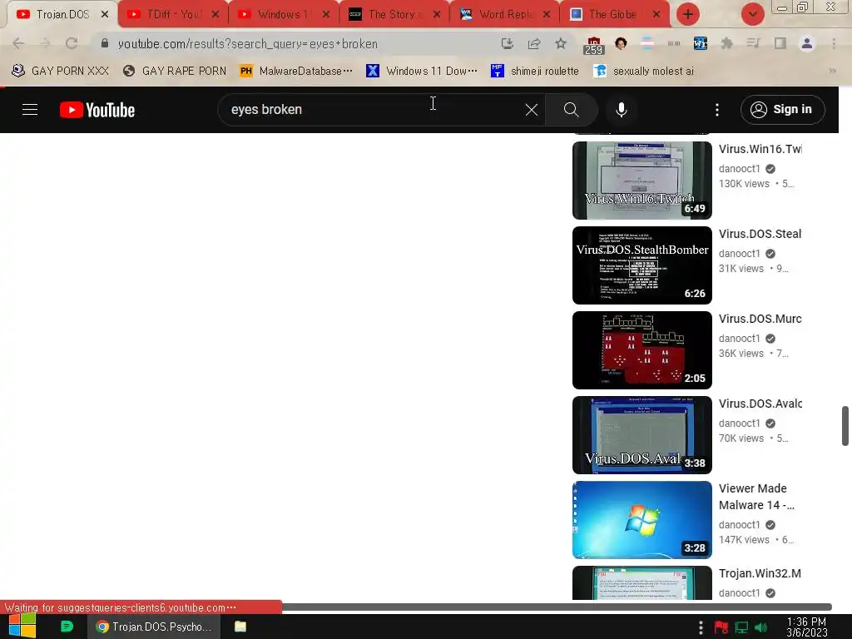Viewport: 852px width, 639px height.
Task: Click the vertical page scrollbar thumb
Action: coord(845,425)
